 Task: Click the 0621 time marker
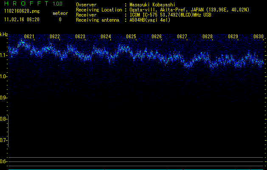coord(29,37)
